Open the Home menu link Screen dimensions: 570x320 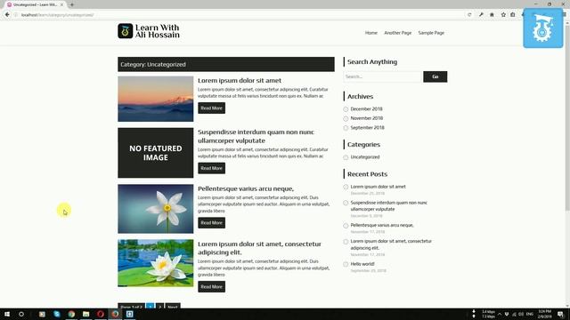pos(371,33)
